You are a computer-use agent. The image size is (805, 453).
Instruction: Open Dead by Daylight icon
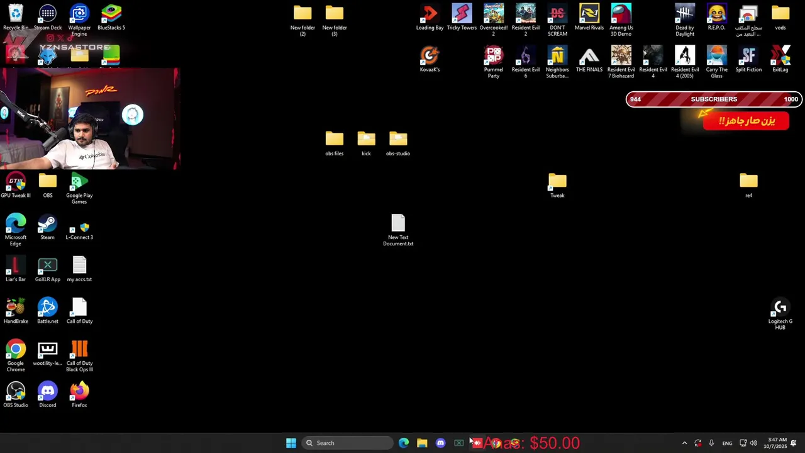tap(685, 20)
